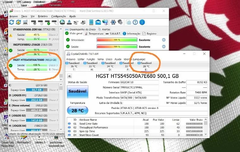Click the horizontal lines panel icon in toolbar
The height and width of the screenshot is (152, 240).
point(25,22)
